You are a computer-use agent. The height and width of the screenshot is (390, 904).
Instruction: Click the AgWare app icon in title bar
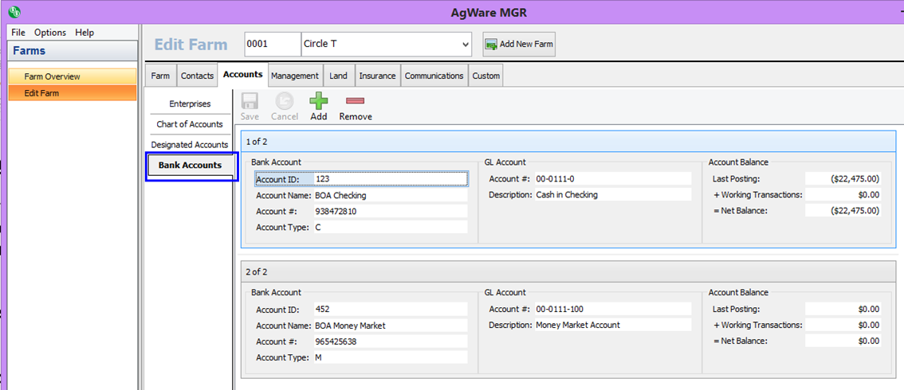point(14,12)
